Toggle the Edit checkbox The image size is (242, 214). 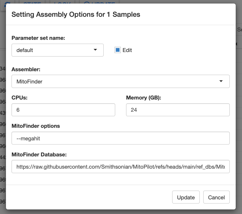coord(118,50)
